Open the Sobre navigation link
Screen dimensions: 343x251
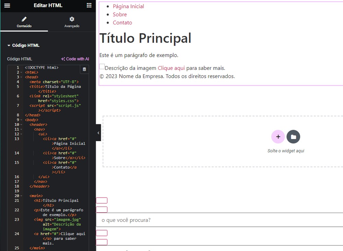pos(120,14)
